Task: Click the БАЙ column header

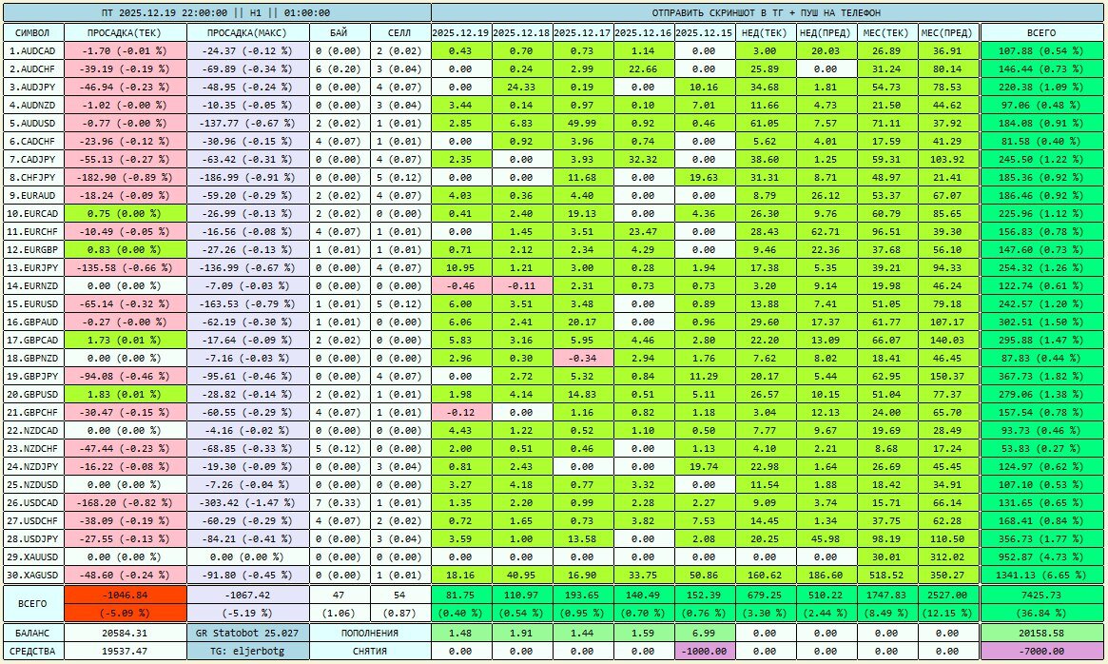Action: 340,32
